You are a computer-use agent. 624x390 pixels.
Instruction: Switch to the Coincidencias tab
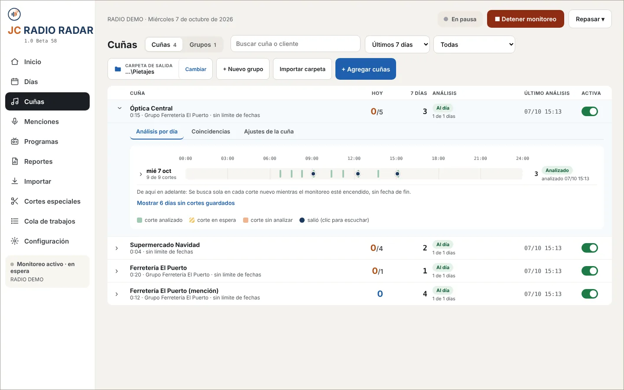(211, 132)
